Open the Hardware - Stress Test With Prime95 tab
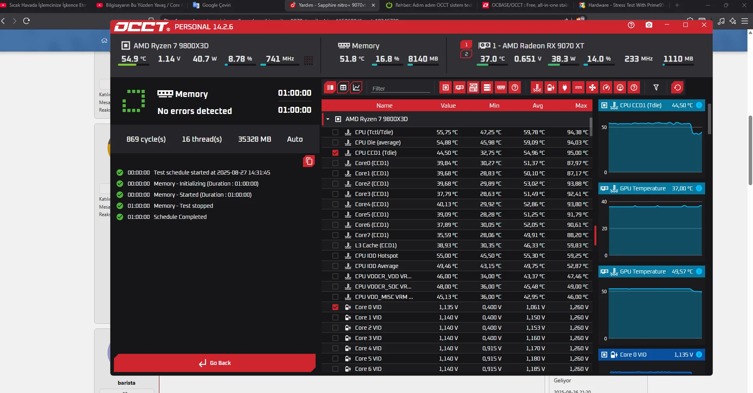 tap(622, 5)
